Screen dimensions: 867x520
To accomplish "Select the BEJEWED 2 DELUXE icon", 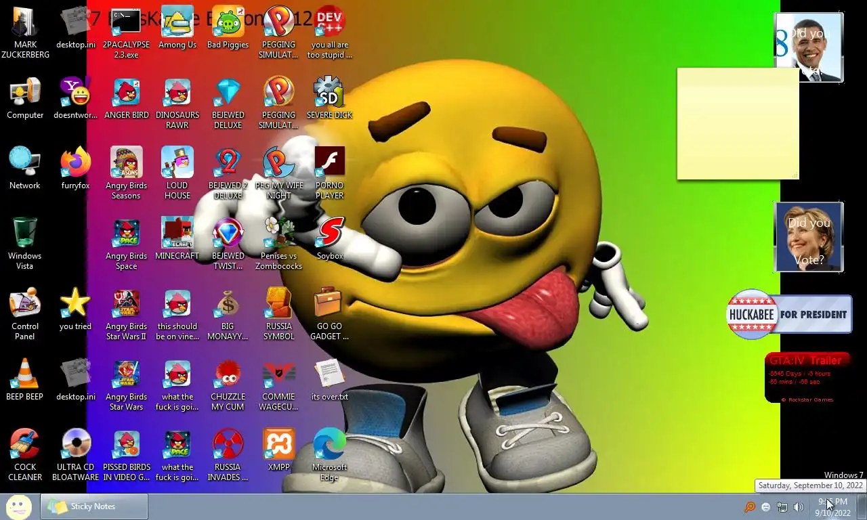I will pos(228,173).
